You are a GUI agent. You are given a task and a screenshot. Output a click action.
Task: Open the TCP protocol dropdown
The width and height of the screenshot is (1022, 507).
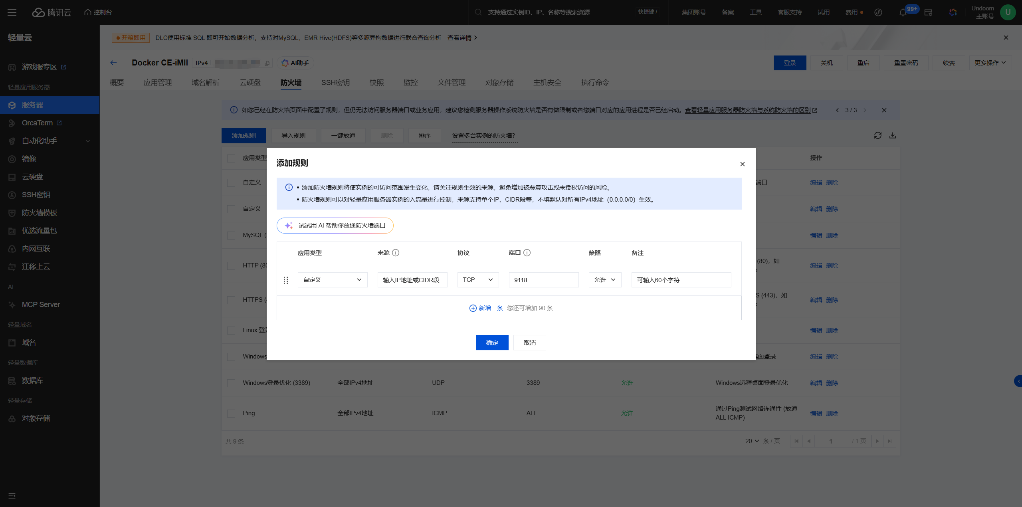477,280
